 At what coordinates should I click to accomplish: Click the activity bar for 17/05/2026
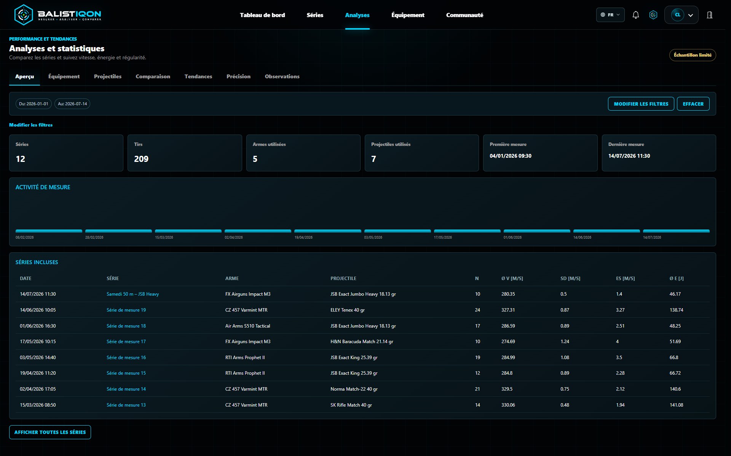click(467, 231)
